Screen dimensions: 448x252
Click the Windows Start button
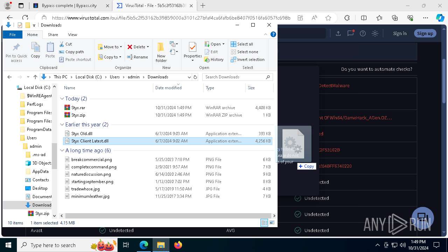(x=8, y=245)
